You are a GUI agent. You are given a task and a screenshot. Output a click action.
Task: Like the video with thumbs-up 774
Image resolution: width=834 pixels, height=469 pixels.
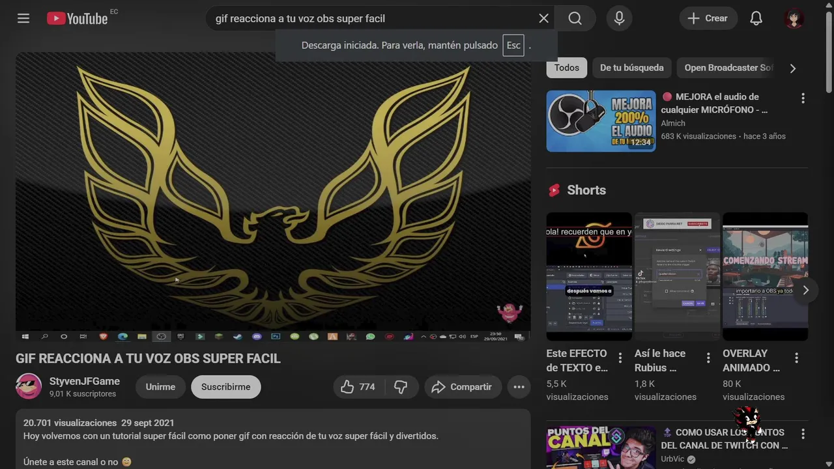click(358, 387)
